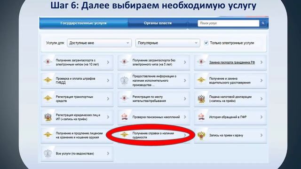The width and height of the screenshot is (301, 169).
Task: Click emblem icon beside Замена паспорта гражданина РФ
Action: pyautogui.click(x=201, y=62)
